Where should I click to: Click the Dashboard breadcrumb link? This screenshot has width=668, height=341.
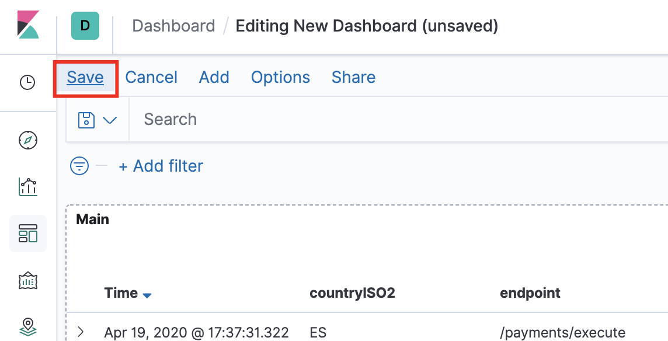(173, 26)
